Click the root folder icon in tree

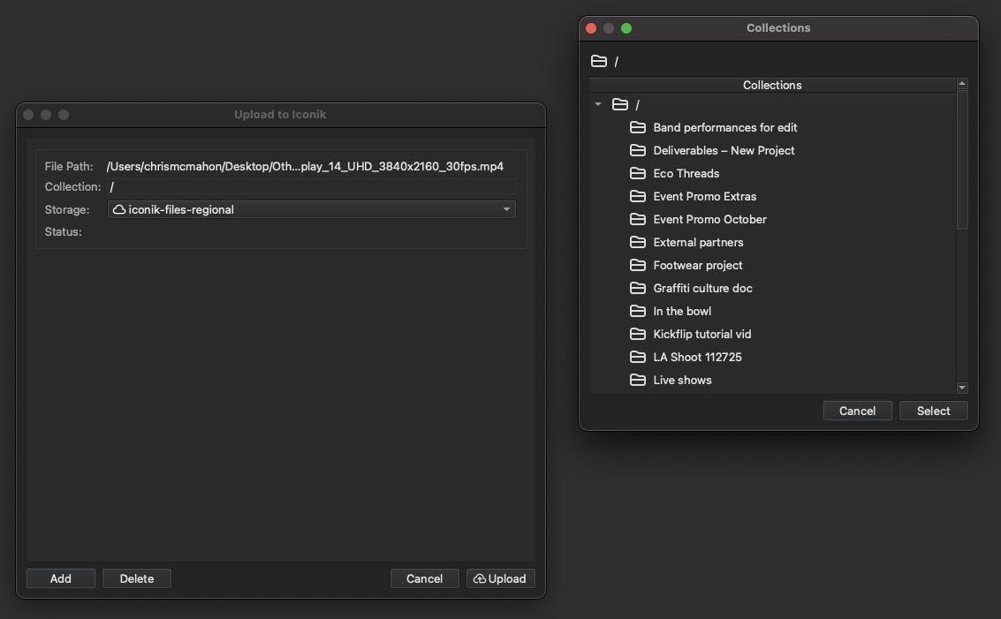coord(620,104)
